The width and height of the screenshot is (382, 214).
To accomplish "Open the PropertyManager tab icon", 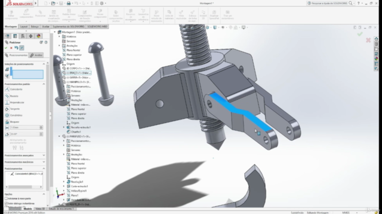I will 15,36.
